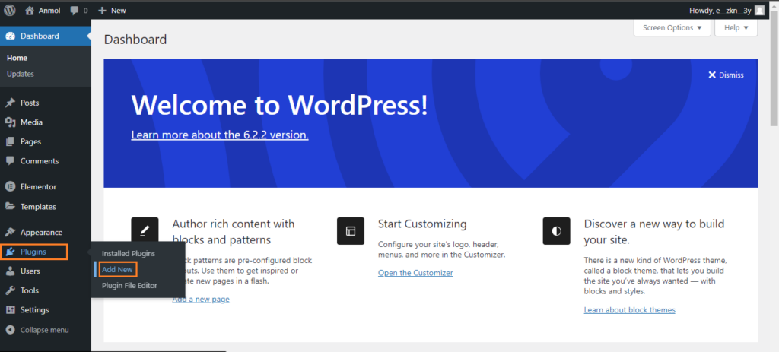Image resolution: width=779 pixels, height=352 pixels.
Task: Open Plugin File Editor submenu item
Action: 131,286
